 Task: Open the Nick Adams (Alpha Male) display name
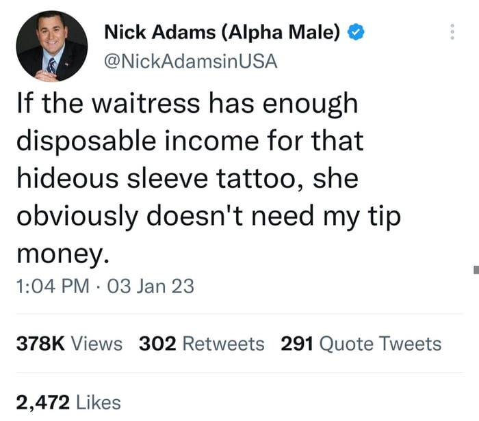point(222,32)
